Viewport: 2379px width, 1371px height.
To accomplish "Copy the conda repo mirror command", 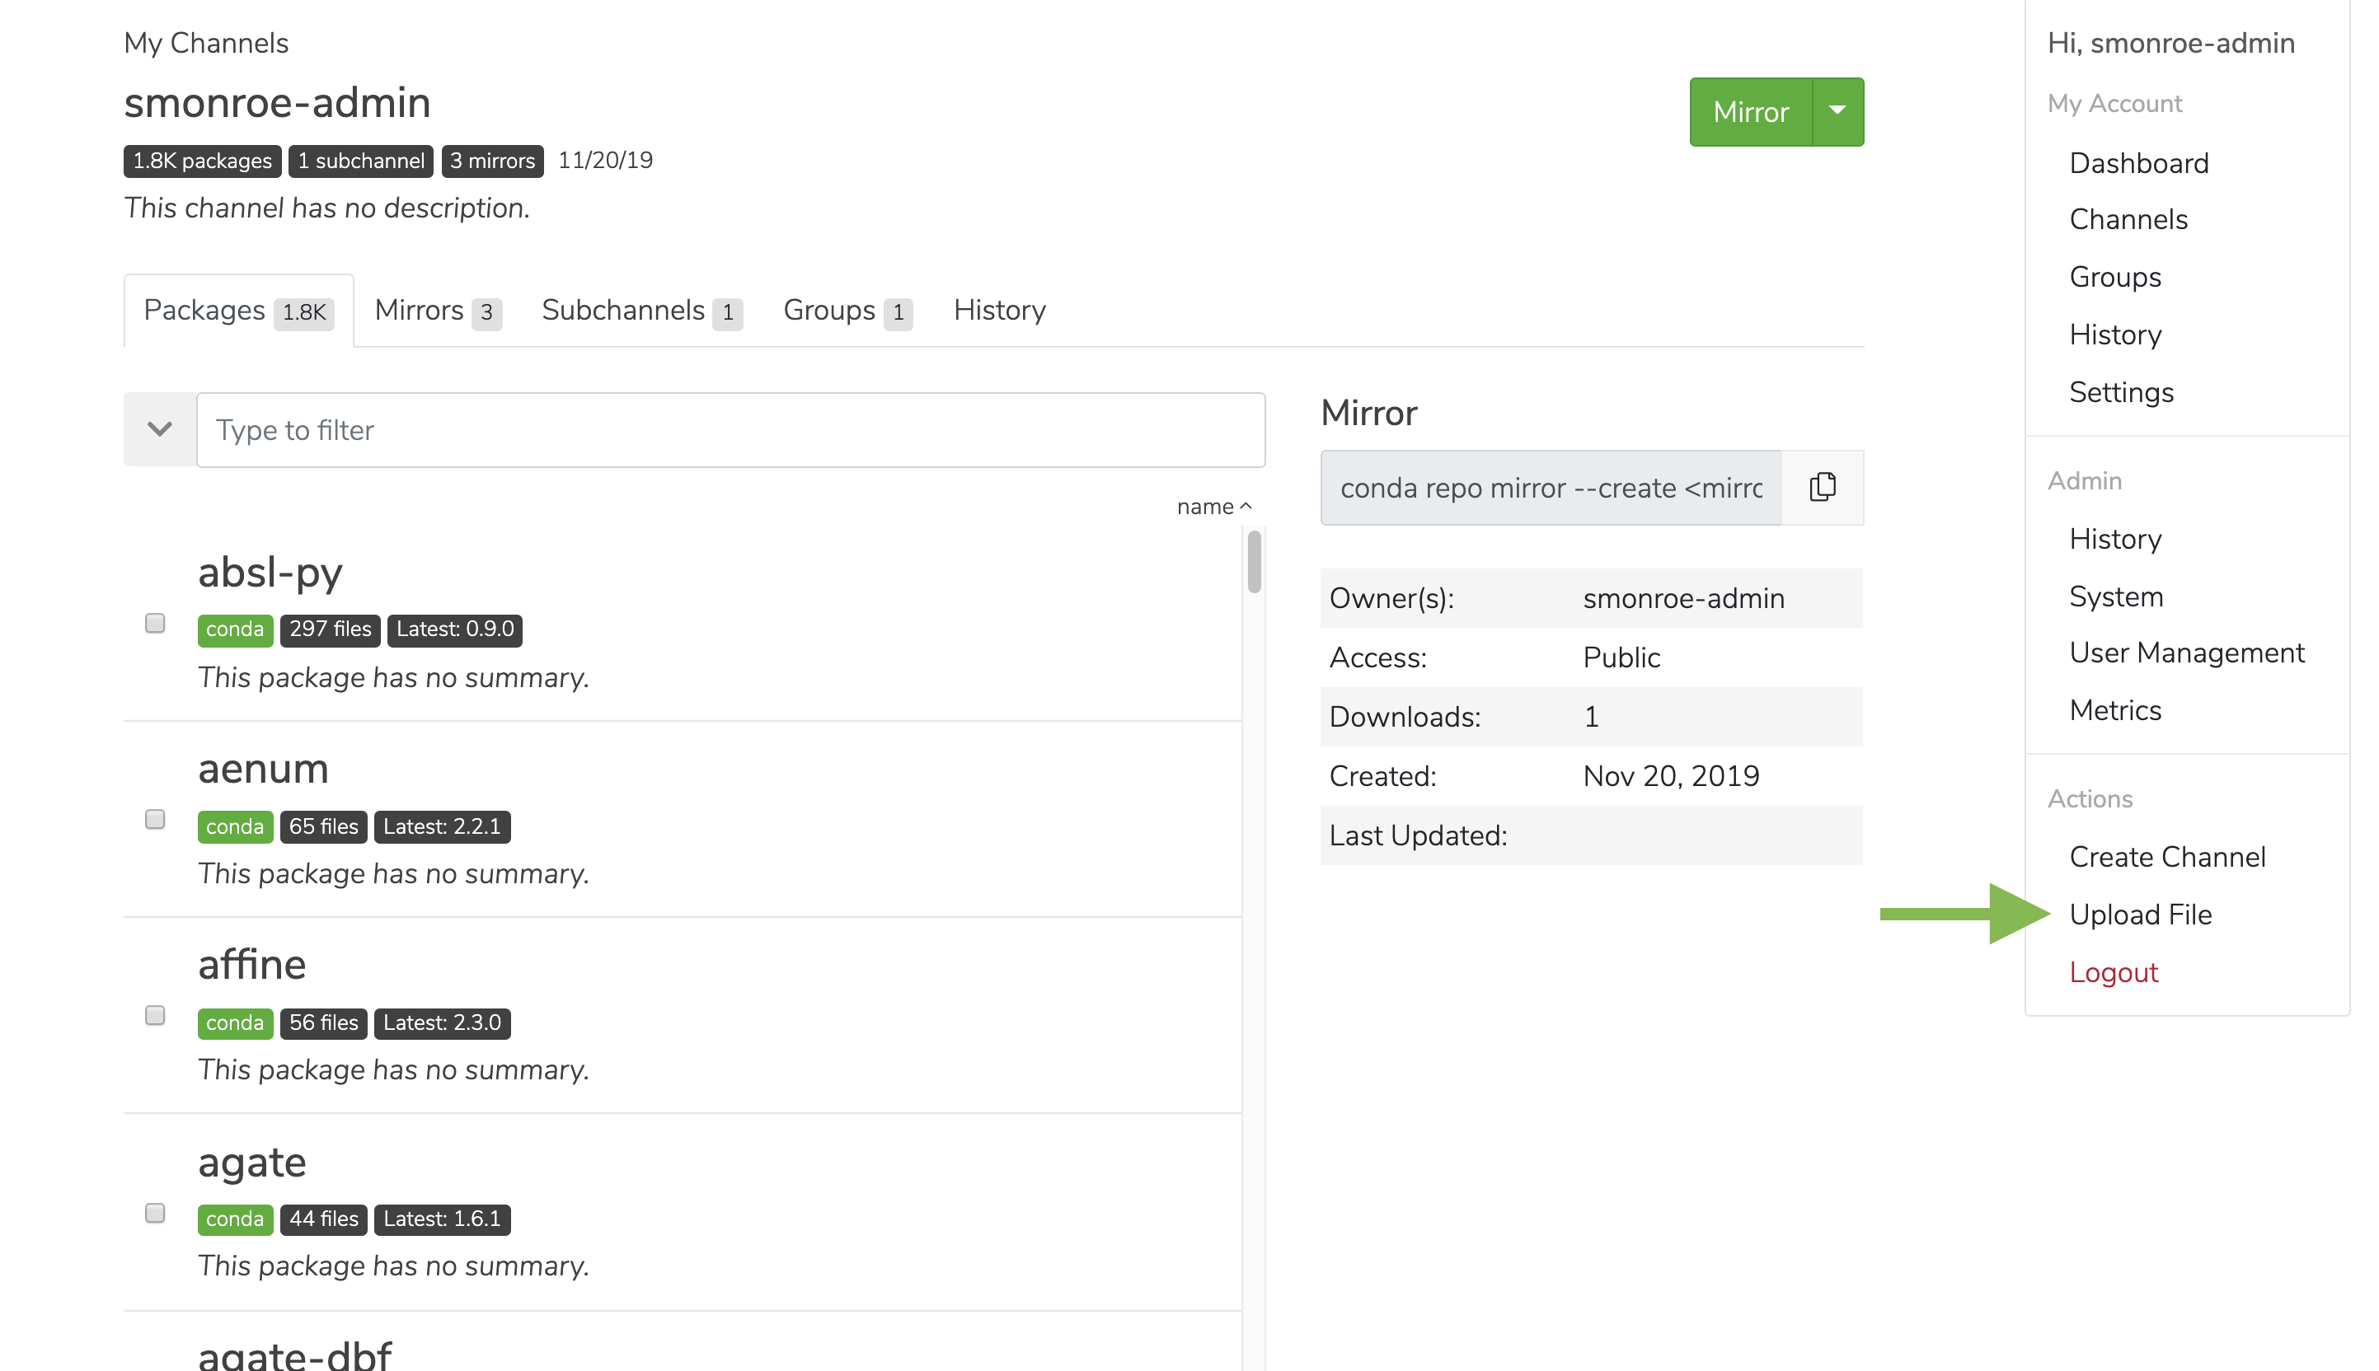I will point(1823,487).
